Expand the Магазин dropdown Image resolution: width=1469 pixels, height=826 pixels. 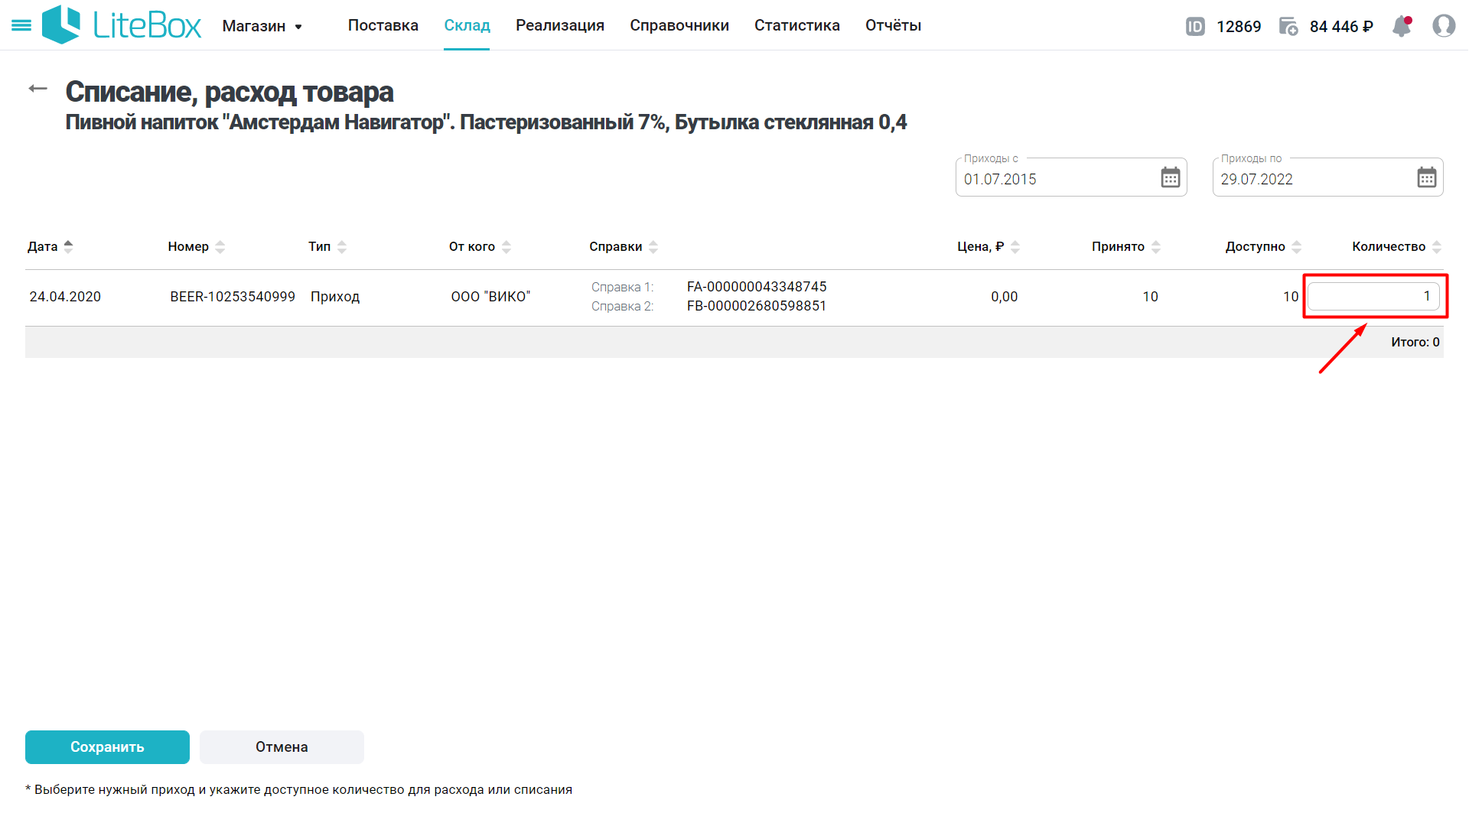262,26
